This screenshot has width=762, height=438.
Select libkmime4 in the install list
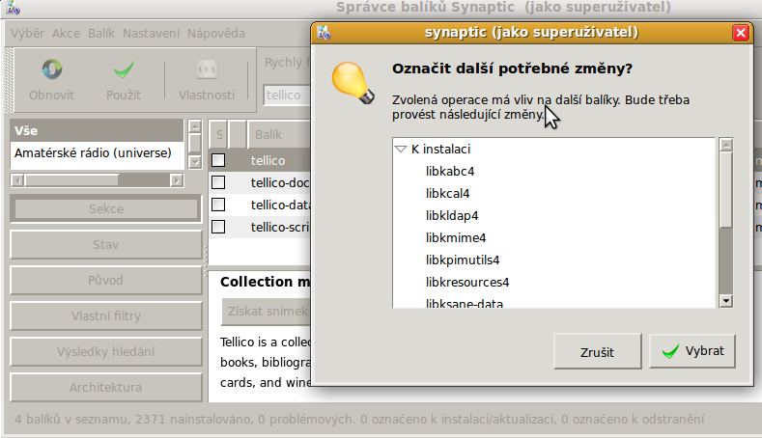tap(456, 238)
